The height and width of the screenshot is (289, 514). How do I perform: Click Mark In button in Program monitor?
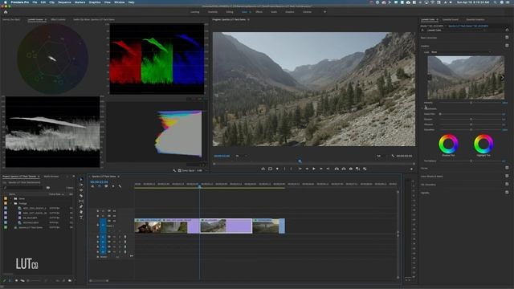[284, 169]
